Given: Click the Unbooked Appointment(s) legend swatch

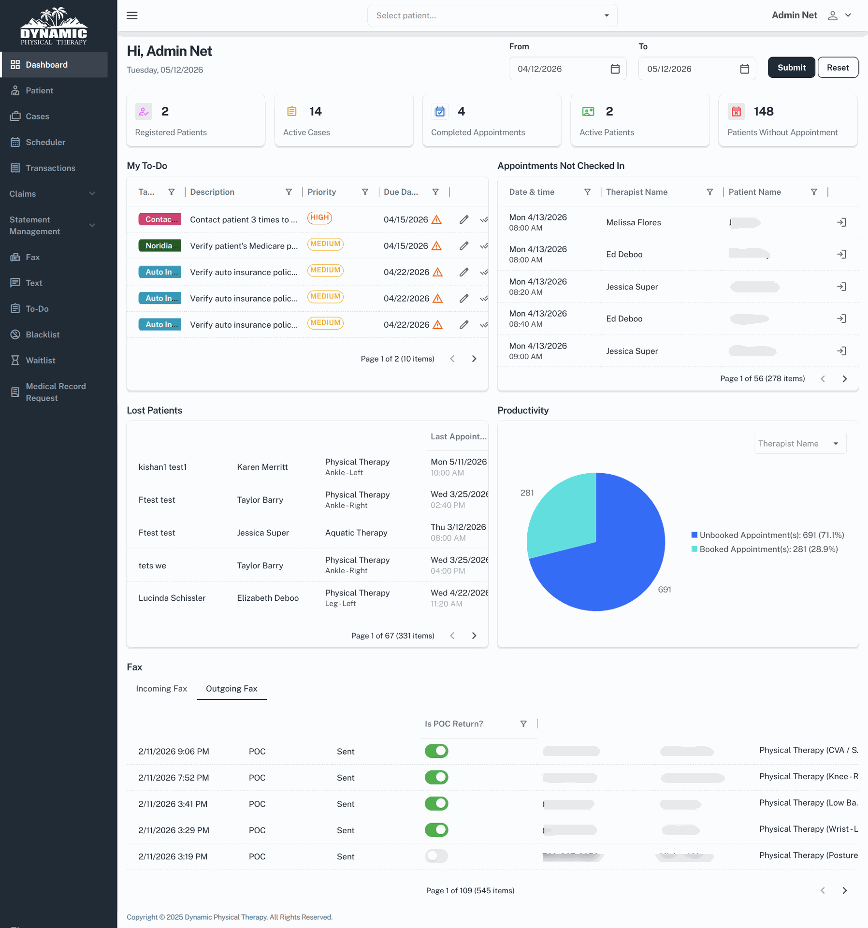Looking at the screenshot, I should tap(694, 535).
